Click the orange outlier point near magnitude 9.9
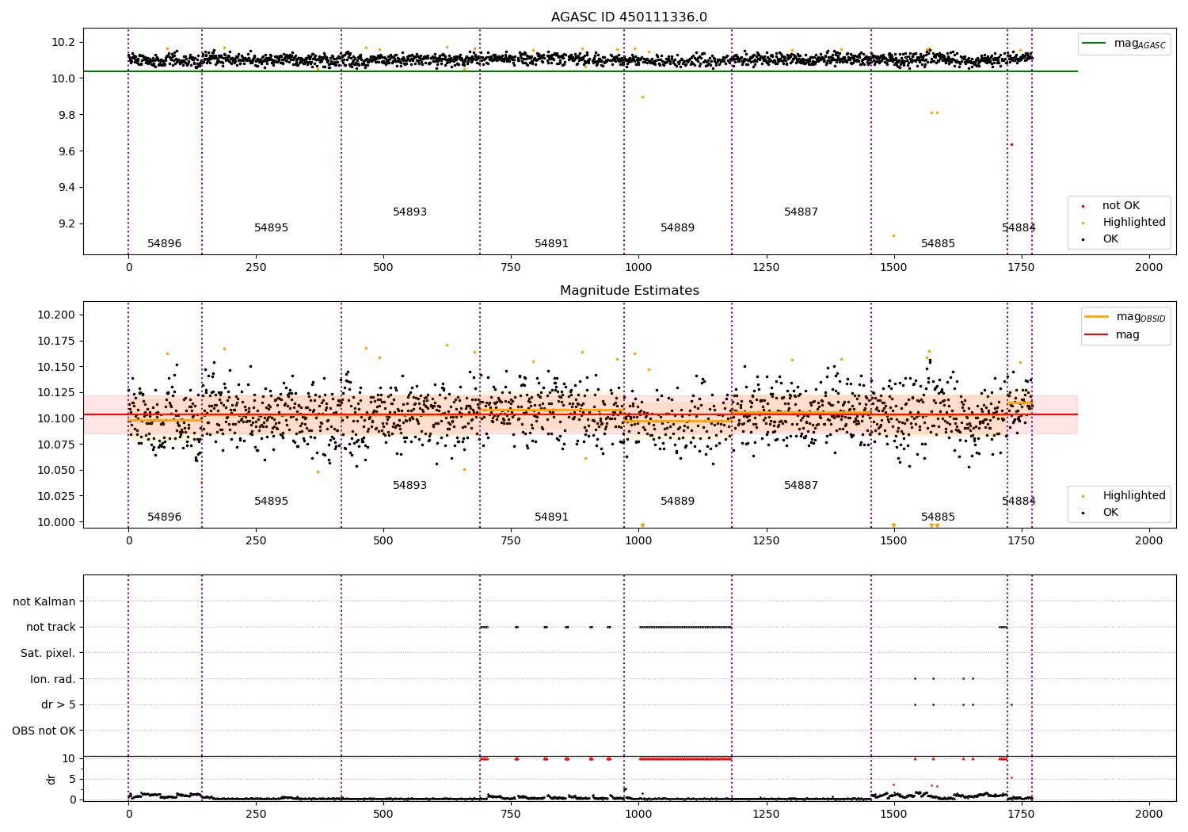The image size is (1188, 832). (x=642, y=97)
